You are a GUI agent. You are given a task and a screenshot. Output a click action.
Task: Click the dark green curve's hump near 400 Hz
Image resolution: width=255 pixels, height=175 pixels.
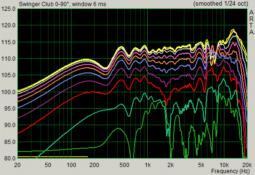pyautogui.click(x=118, y=128)
